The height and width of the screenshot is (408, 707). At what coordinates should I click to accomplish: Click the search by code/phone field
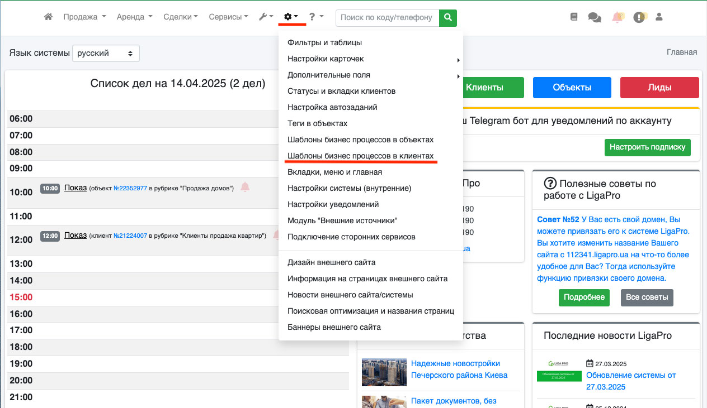(x=387, y=17)
